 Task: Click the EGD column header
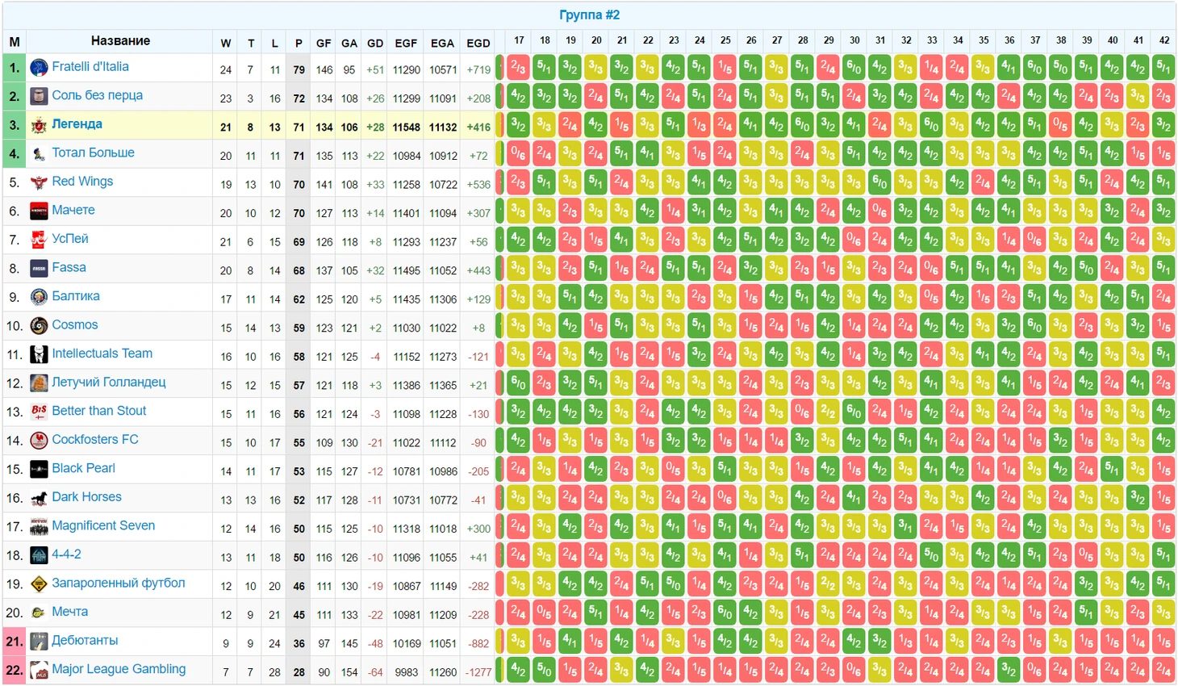[x=478, y=44]
